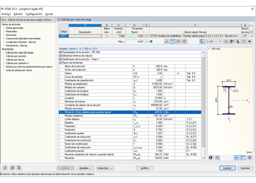This screenshot has height=183, width=256.
Task: Select 'Datos generales' in the navigator tree
Action: tap(14, 28)
